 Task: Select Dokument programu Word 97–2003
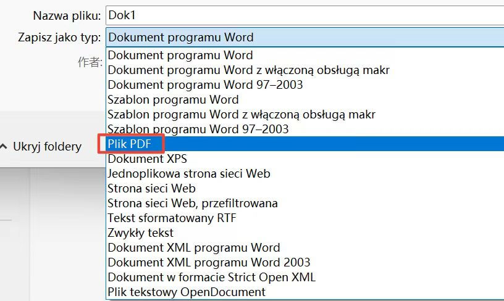(x=304, y=85)
